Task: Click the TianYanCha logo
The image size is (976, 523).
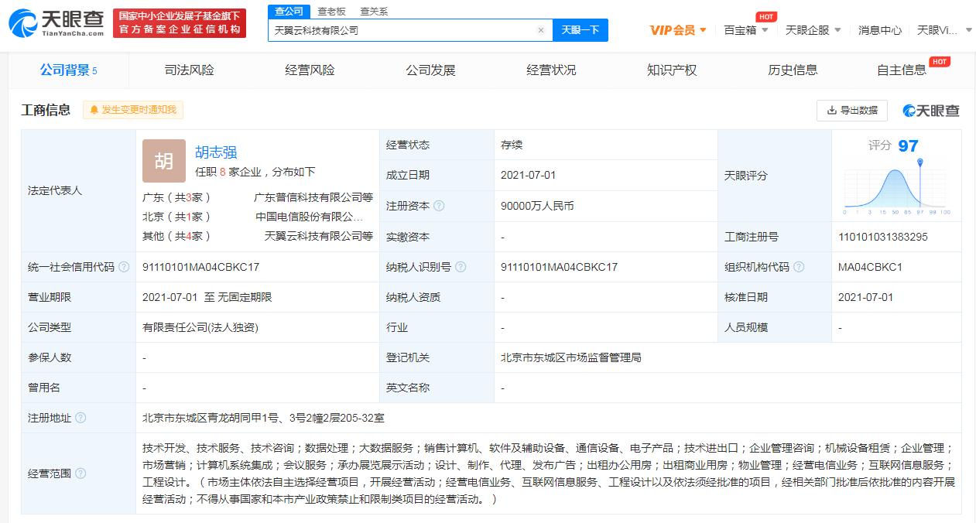Action: pyautogui.click(x=56, y=23)
